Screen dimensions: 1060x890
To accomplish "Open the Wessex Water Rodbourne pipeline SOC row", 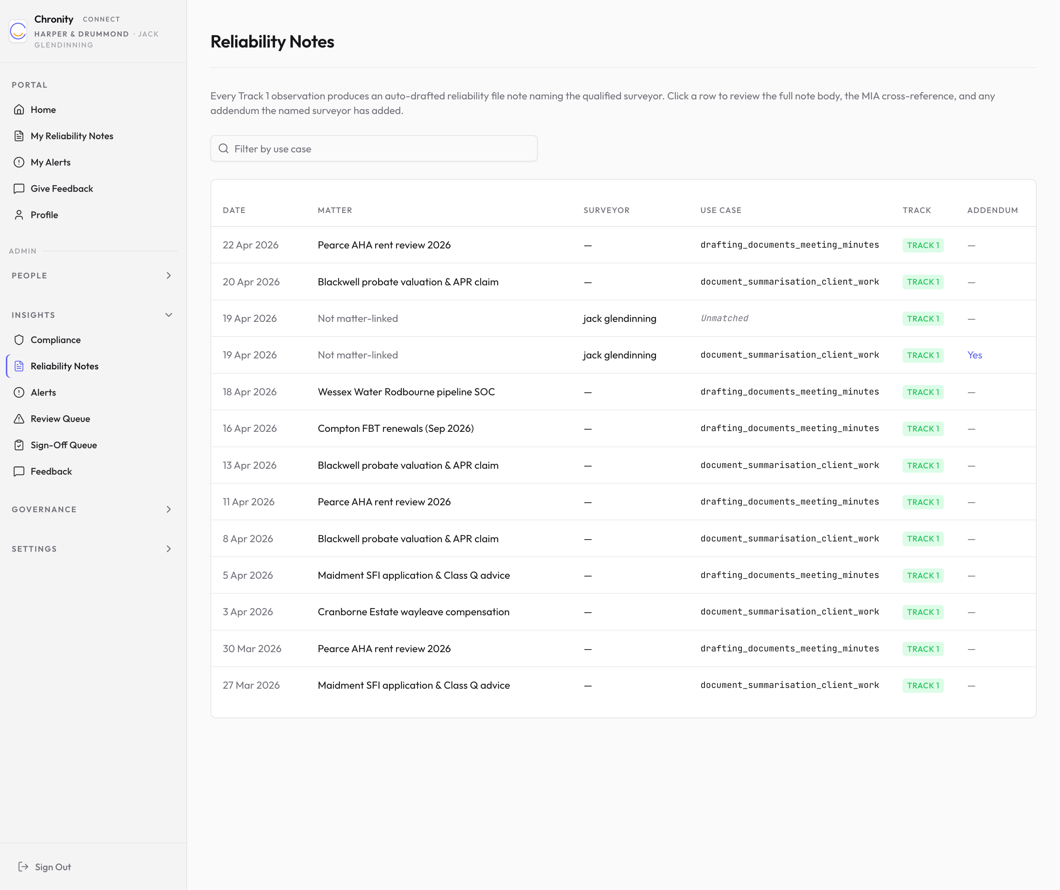I will tap(406, 392).
